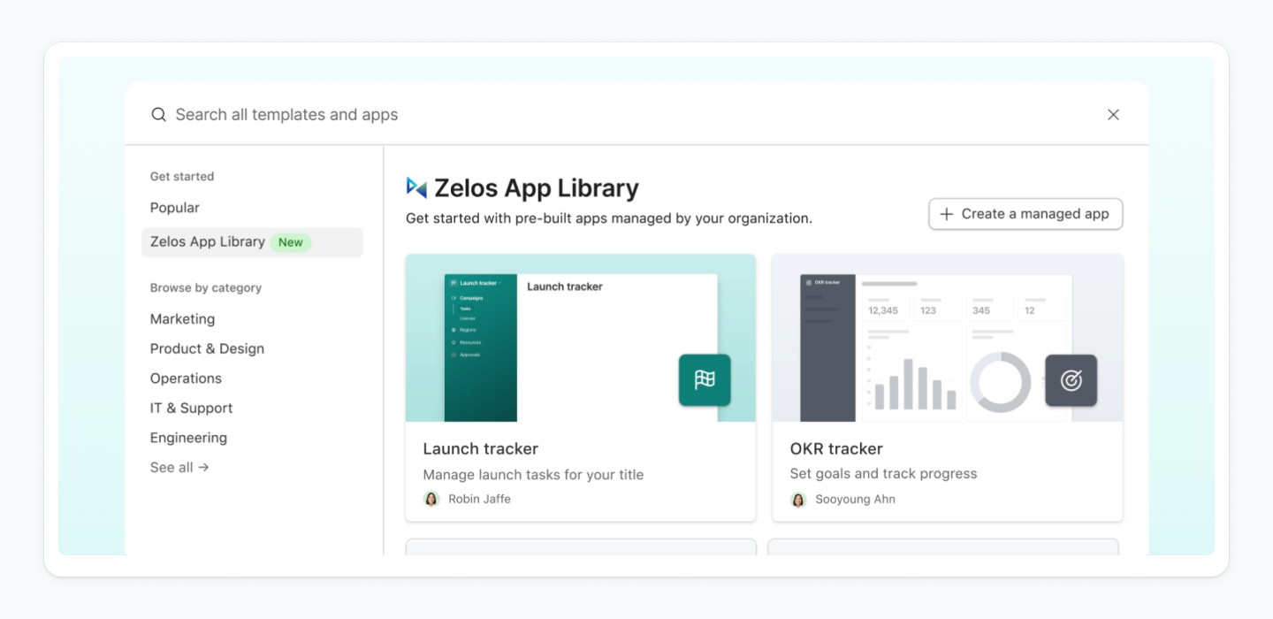Click the Browse by category heading
Image resolution: width=1273 pixels, height=619 pixels.
pyautogui.click(x=206, y=287)
